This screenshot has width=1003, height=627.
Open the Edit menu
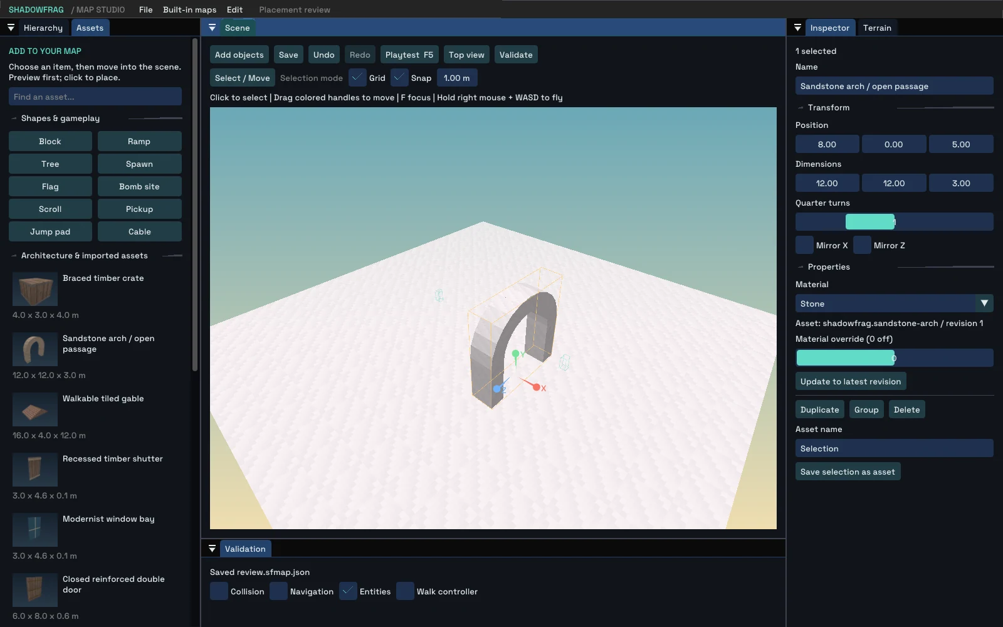point(234,9)
